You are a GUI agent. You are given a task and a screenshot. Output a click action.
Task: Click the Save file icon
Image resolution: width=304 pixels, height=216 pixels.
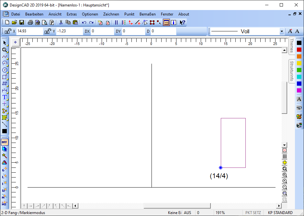pos(22,22)
